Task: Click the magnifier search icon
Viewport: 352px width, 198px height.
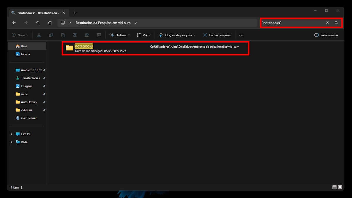Action: 336,23
